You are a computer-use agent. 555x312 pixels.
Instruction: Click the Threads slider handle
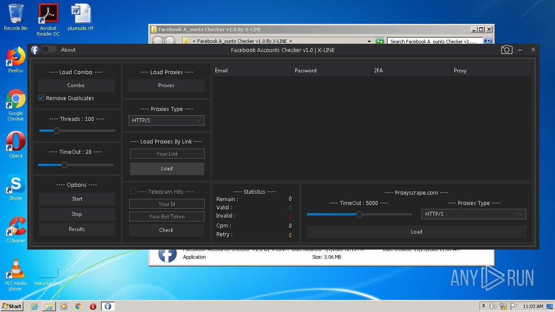tap(56, 130)
